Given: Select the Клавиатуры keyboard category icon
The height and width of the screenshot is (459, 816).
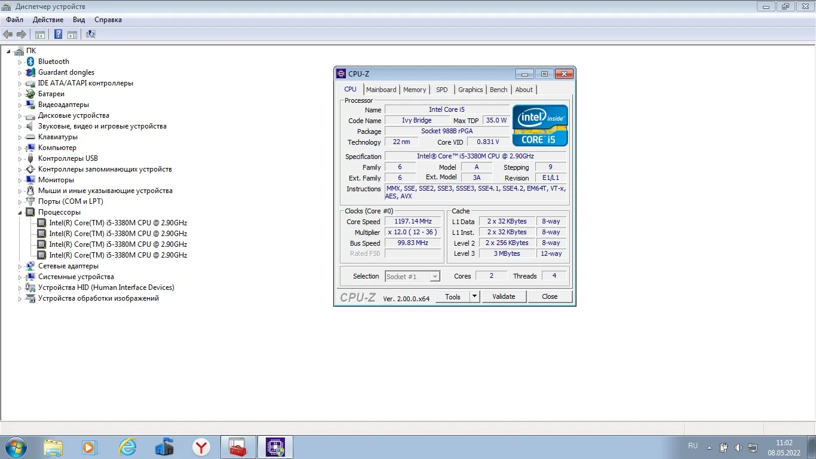Looking at the screenshot, I should 30,137.
